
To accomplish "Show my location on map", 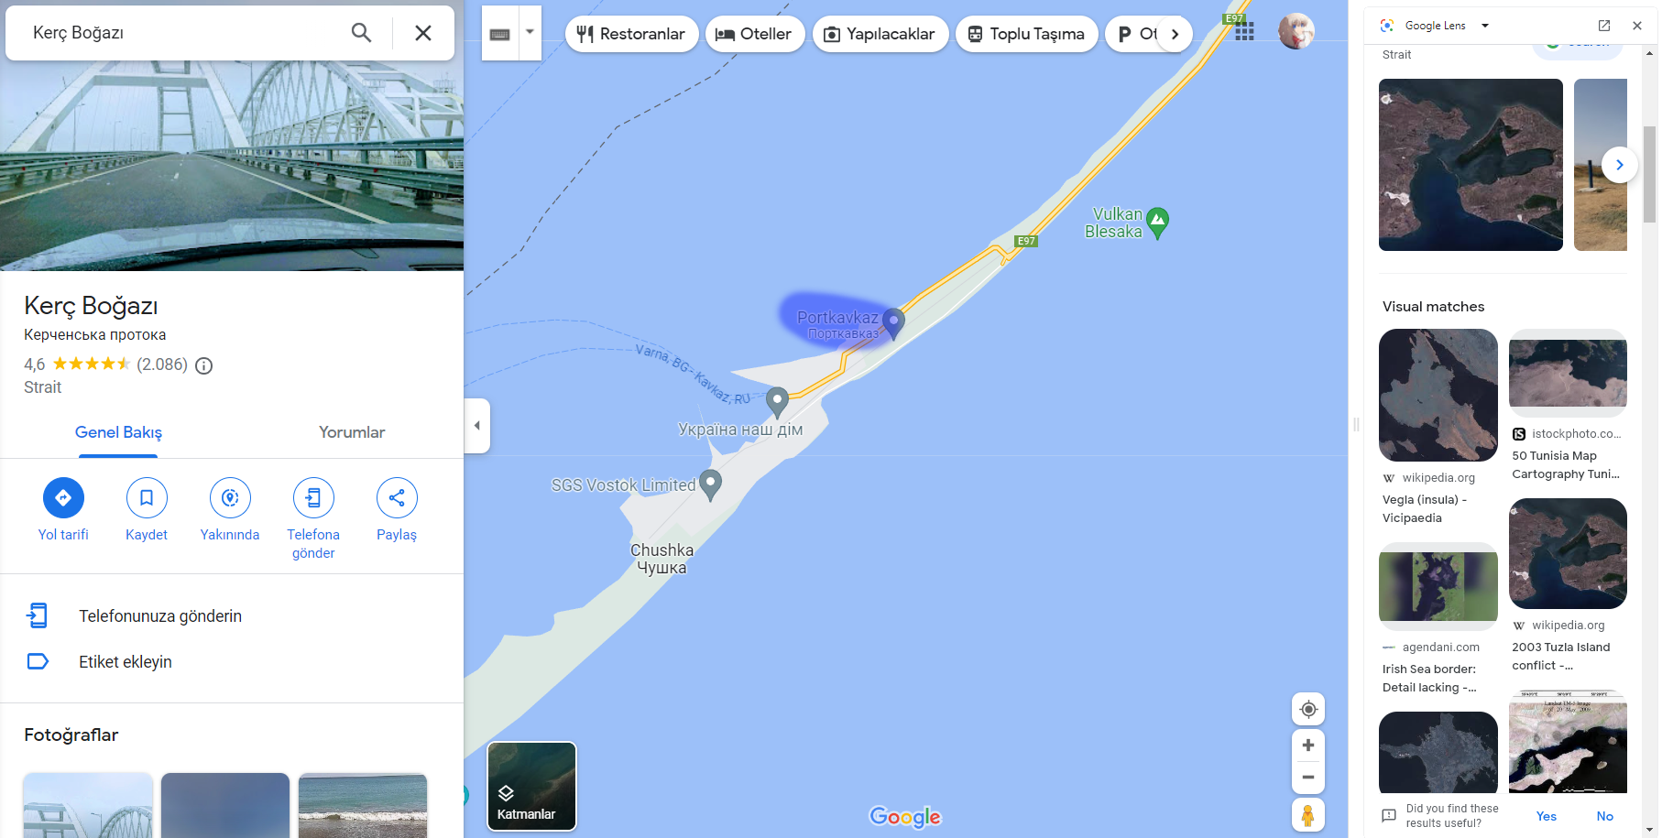I will tap(1308, 709).
